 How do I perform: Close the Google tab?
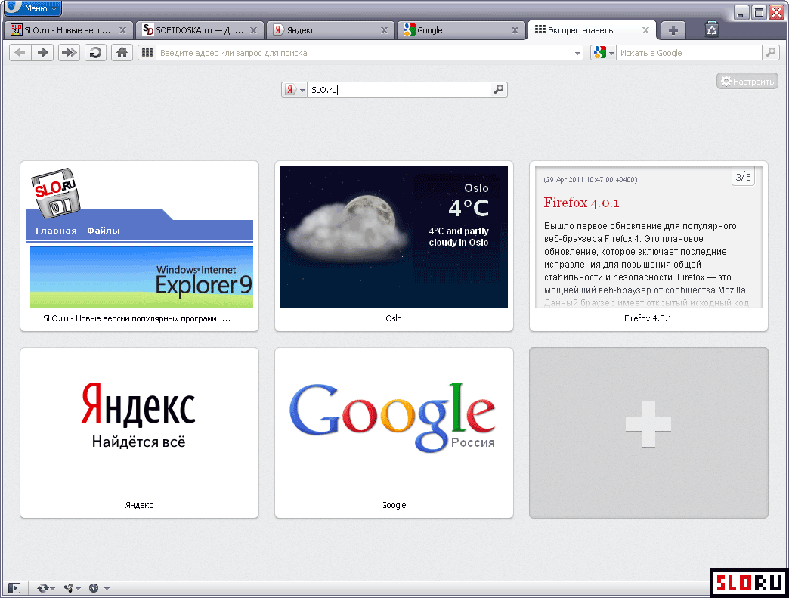click(x=515, y=30)
